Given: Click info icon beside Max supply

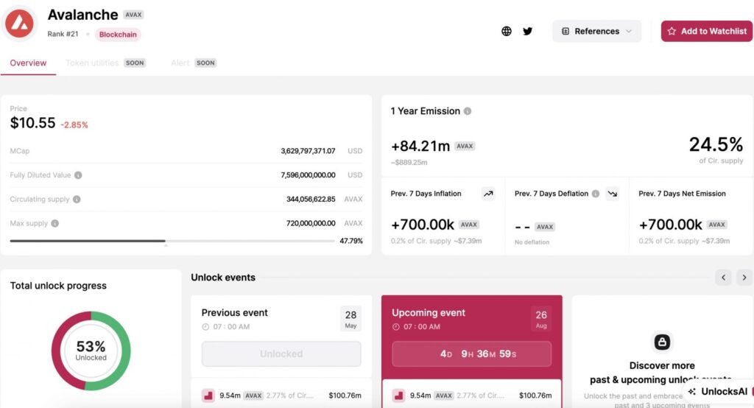Looking at the screenshot, I should point(55,223).
